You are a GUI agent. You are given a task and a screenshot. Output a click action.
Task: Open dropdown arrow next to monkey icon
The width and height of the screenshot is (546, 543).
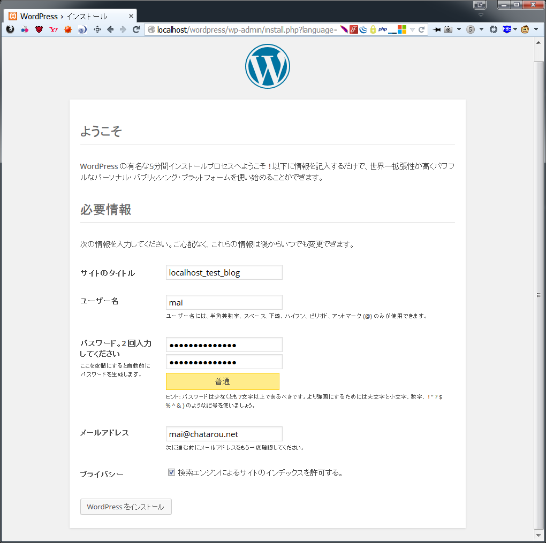click(x=536, y=29)
